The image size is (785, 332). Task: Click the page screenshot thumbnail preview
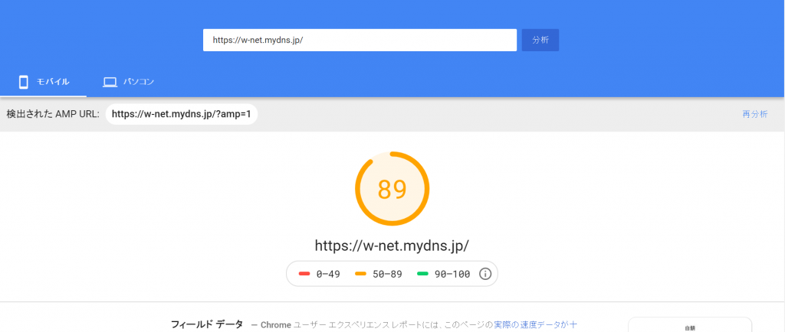click(x=689, y=326)
